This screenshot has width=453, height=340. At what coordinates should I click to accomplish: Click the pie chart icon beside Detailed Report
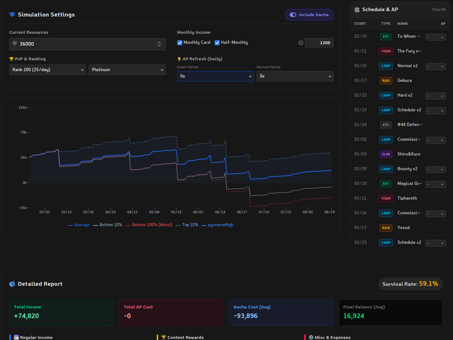click(12, 284)
